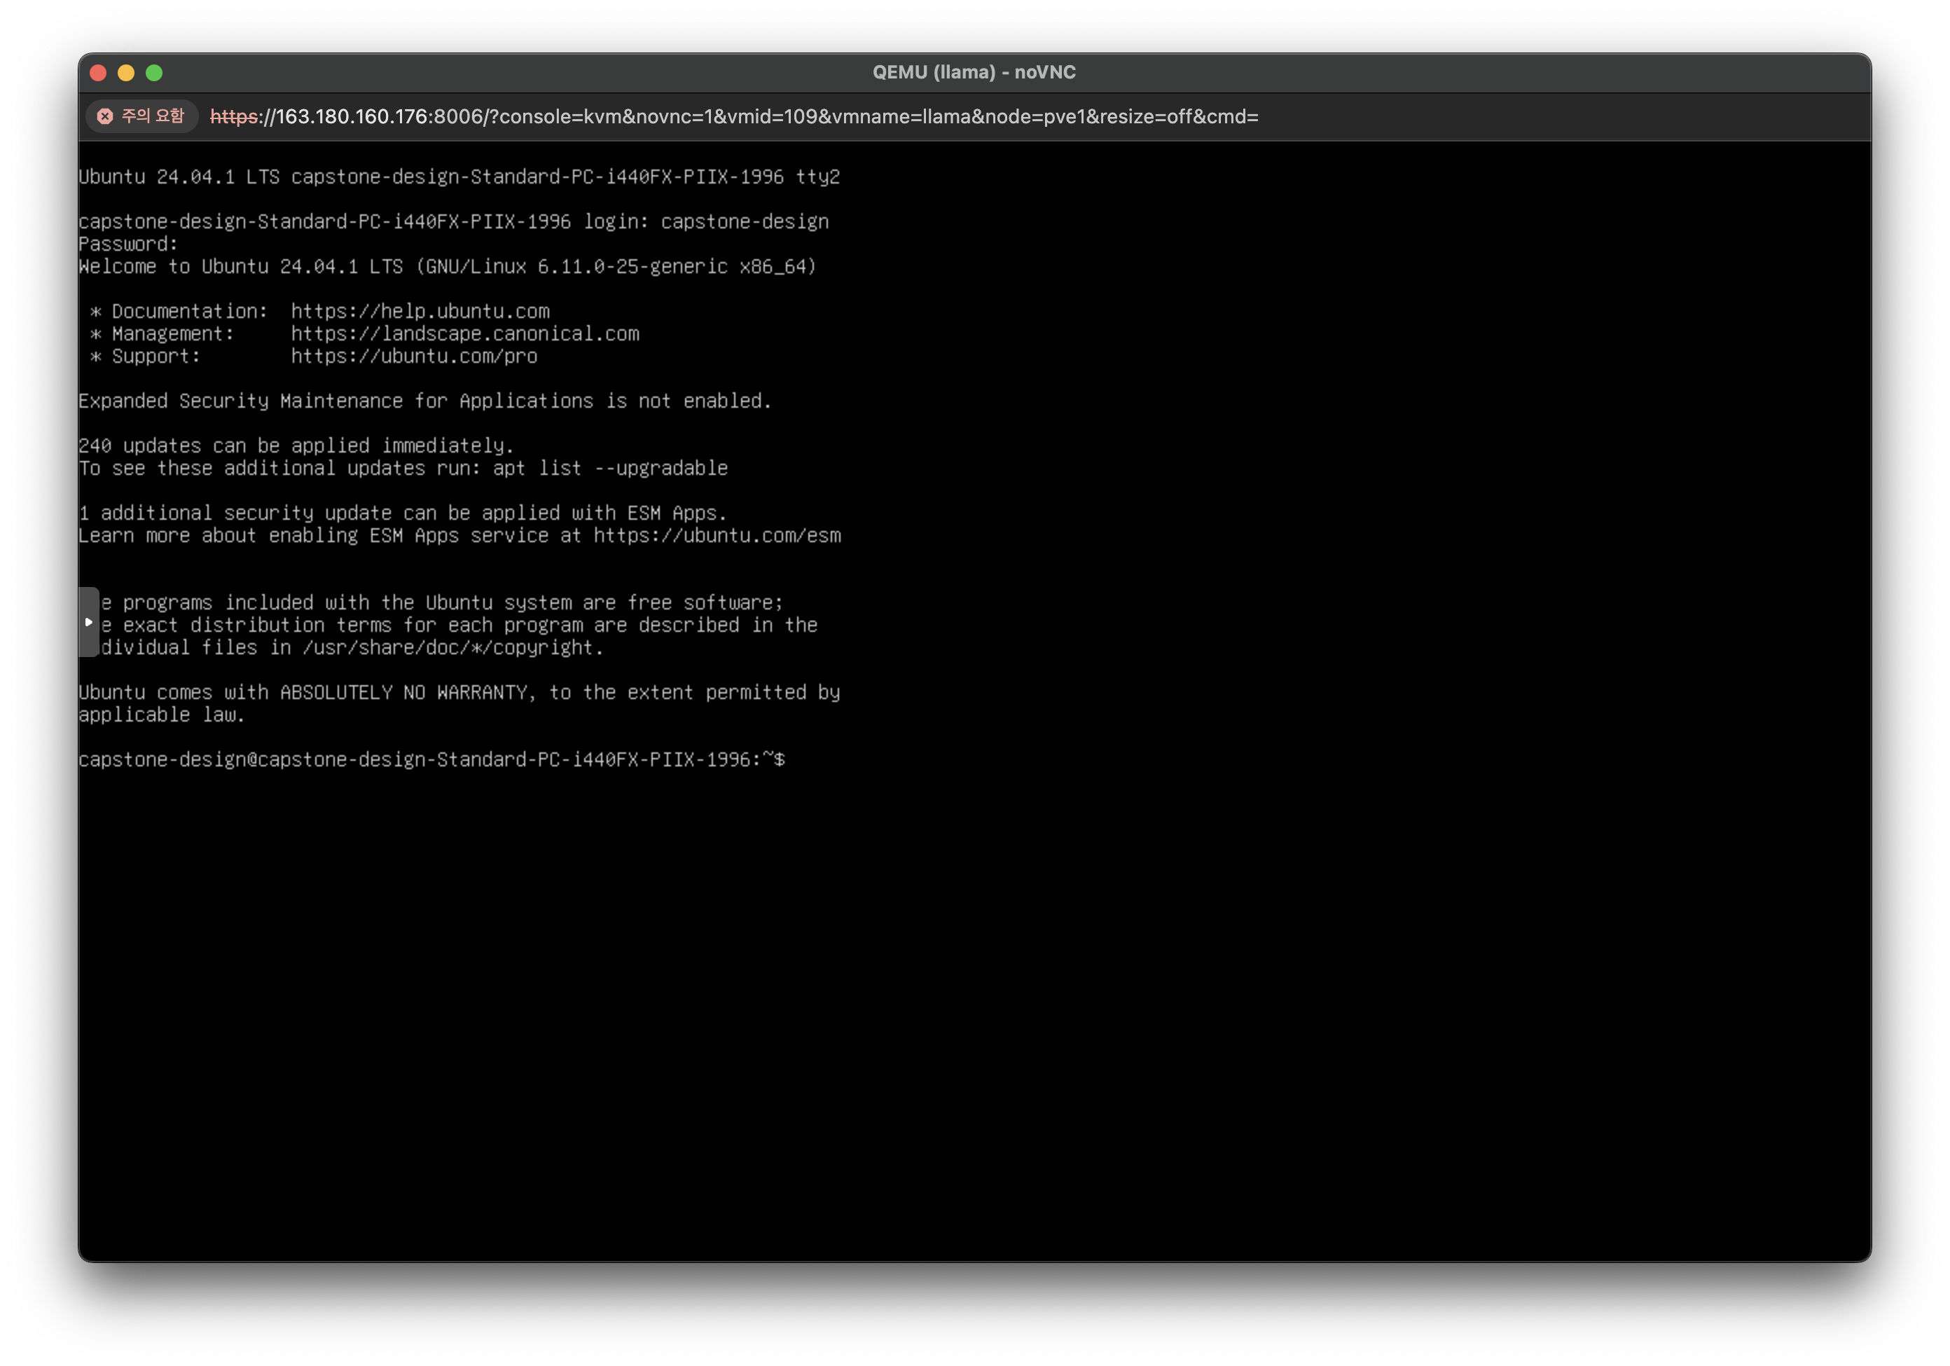Click the shell prompt ending with ~$
This screenshot has width=1950, height=1366.
click(431, 760)
